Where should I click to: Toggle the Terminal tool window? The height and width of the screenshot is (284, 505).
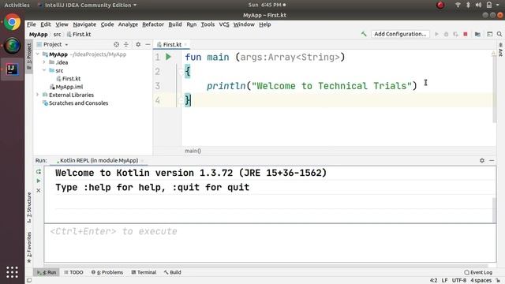click(144, 272)
